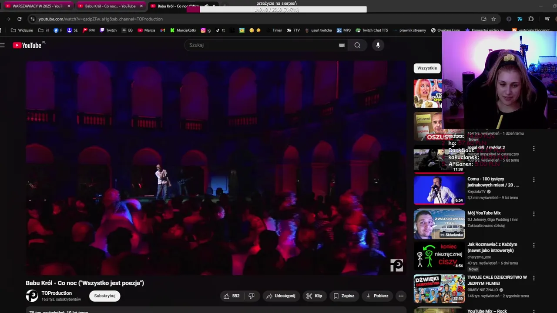Open site info icon in address bar
The image size is (557, 313).
click(x=32, y=19)
